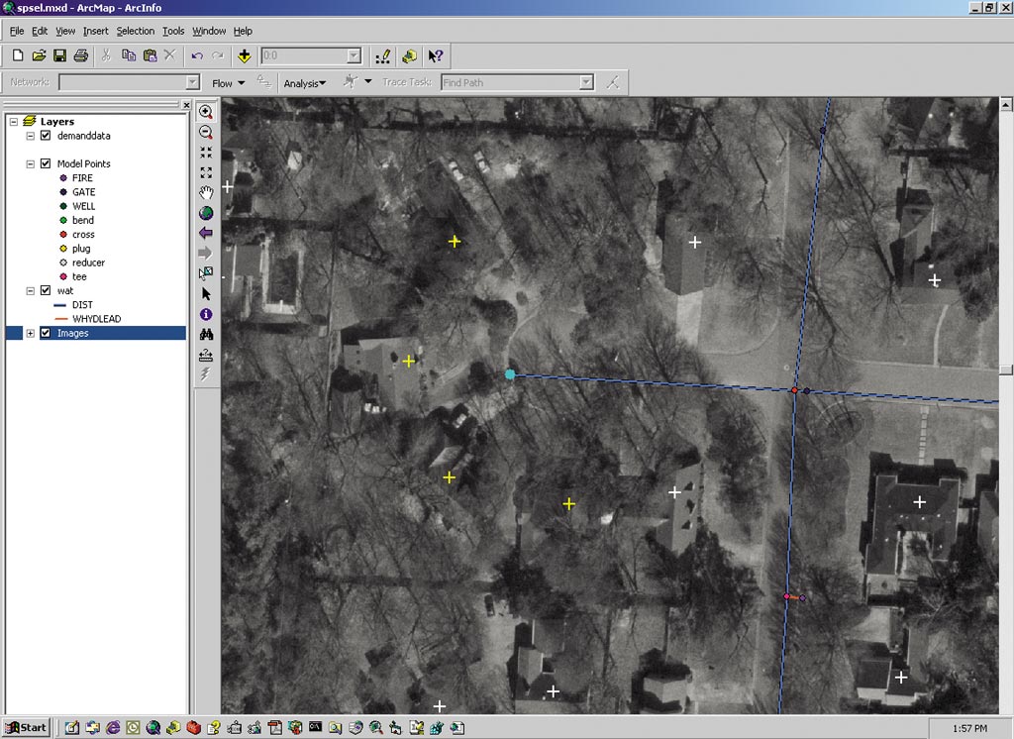
Task: Open the Analysis dropdown menu
Action: [304, 83]
